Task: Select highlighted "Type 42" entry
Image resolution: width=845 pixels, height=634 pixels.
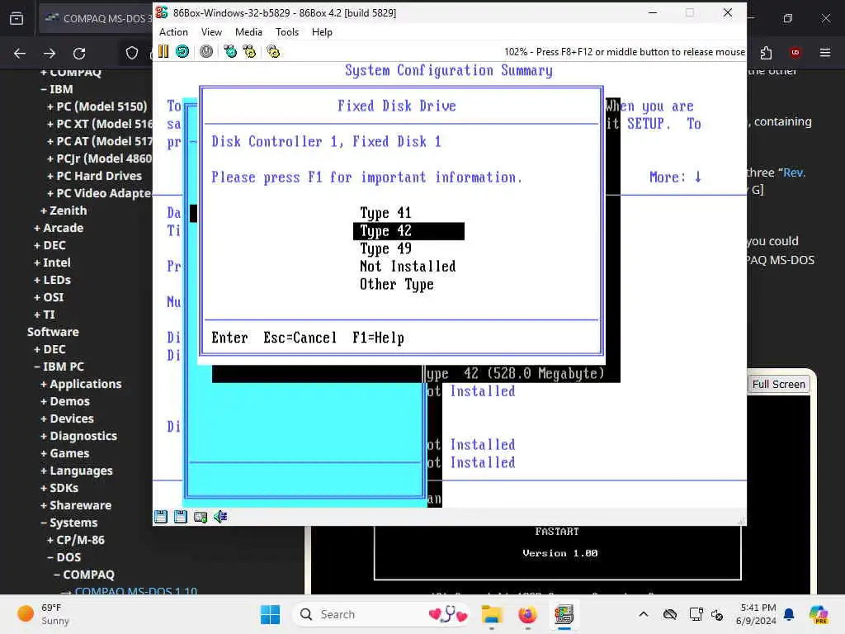Action: coord(408,231)
